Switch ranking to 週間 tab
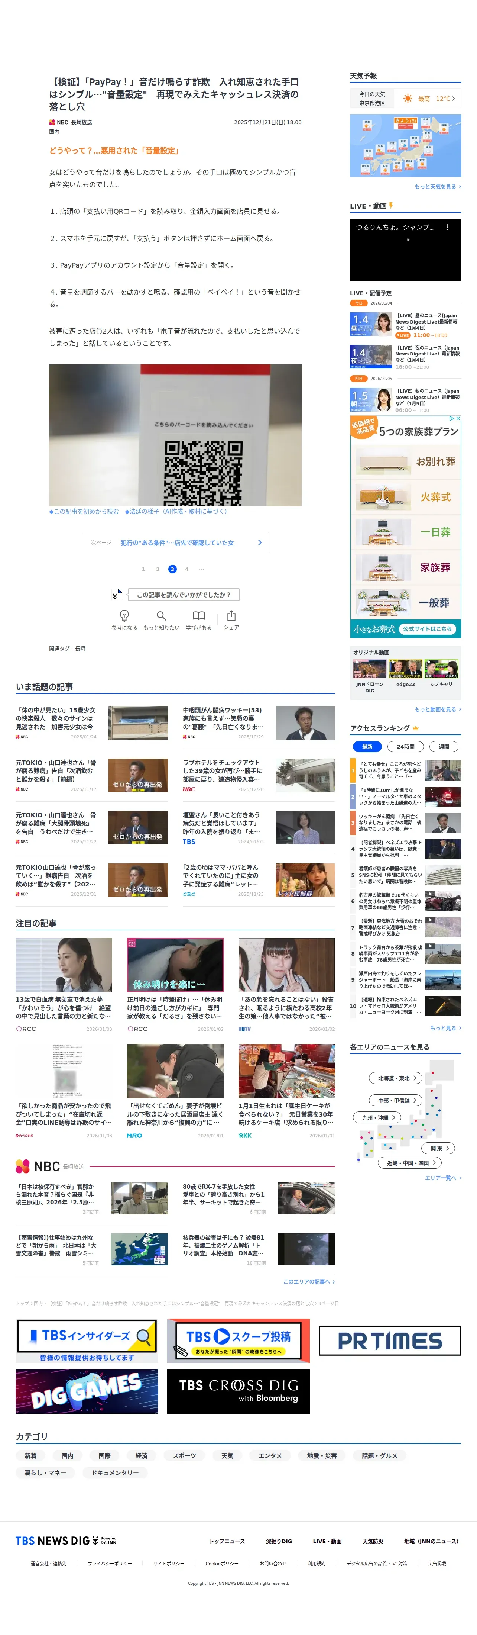 click(x=444, y=746)
